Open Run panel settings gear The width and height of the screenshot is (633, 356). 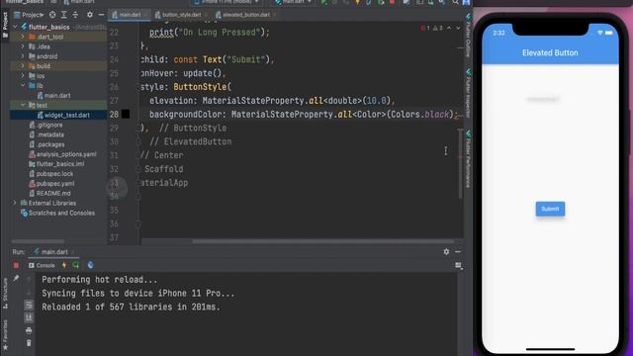tap(446, 251)
